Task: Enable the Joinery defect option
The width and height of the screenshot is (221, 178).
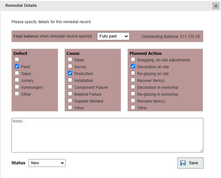Action: [17, 80]
